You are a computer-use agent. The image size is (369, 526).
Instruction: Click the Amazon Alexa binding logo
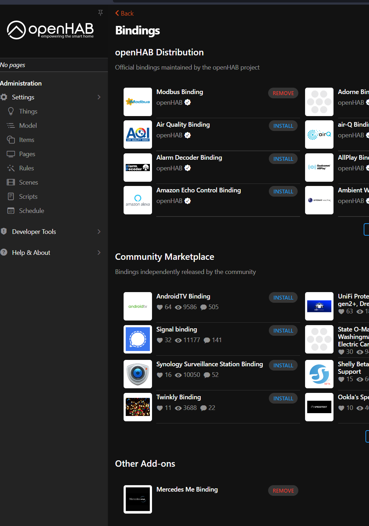tap(138, 200)
